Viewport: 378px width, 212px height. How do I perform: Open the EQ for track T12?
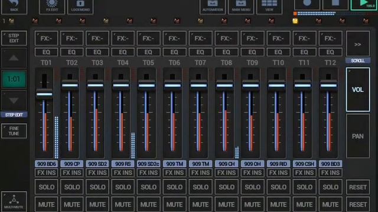coord(330,52)
